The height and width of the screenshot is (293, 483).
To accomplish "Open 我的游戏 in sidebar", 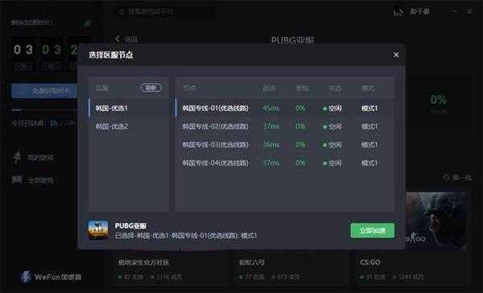I will 33,158.
